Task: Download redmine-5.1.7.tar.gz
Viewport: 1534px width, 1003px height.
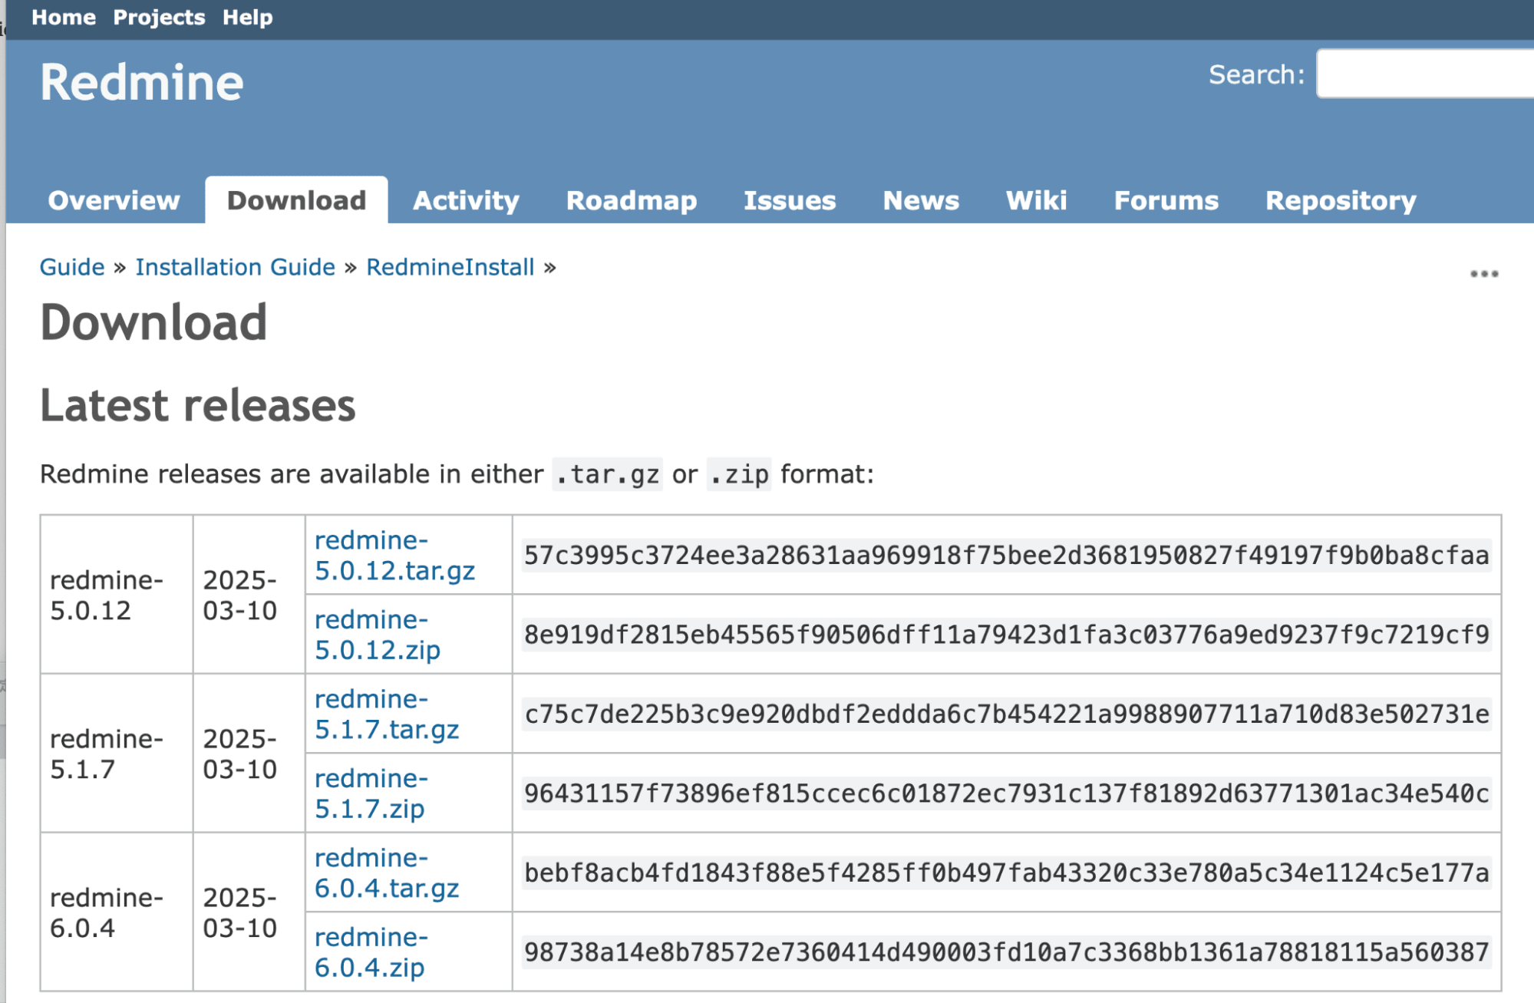Action: (387, 714)
